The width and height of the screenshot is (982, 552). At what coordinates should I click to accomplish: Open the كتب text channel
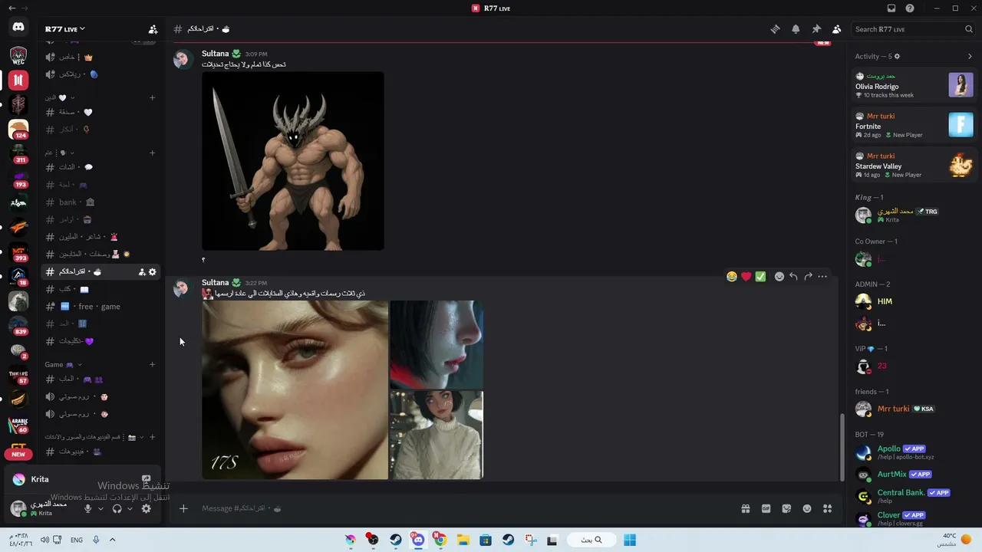(100, 289)
